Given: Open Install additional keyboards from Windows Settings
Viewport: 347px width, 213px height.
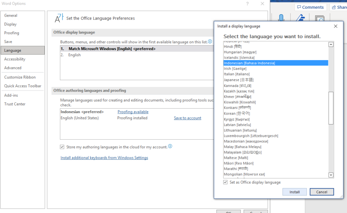Looking at the screenshot, I should point(104,158).
